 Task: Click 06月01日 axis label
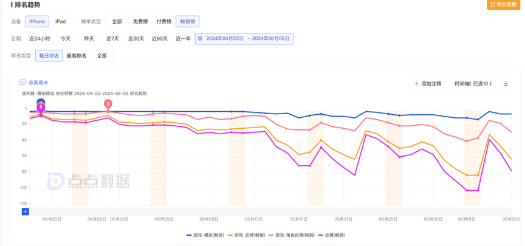point(467,219)
